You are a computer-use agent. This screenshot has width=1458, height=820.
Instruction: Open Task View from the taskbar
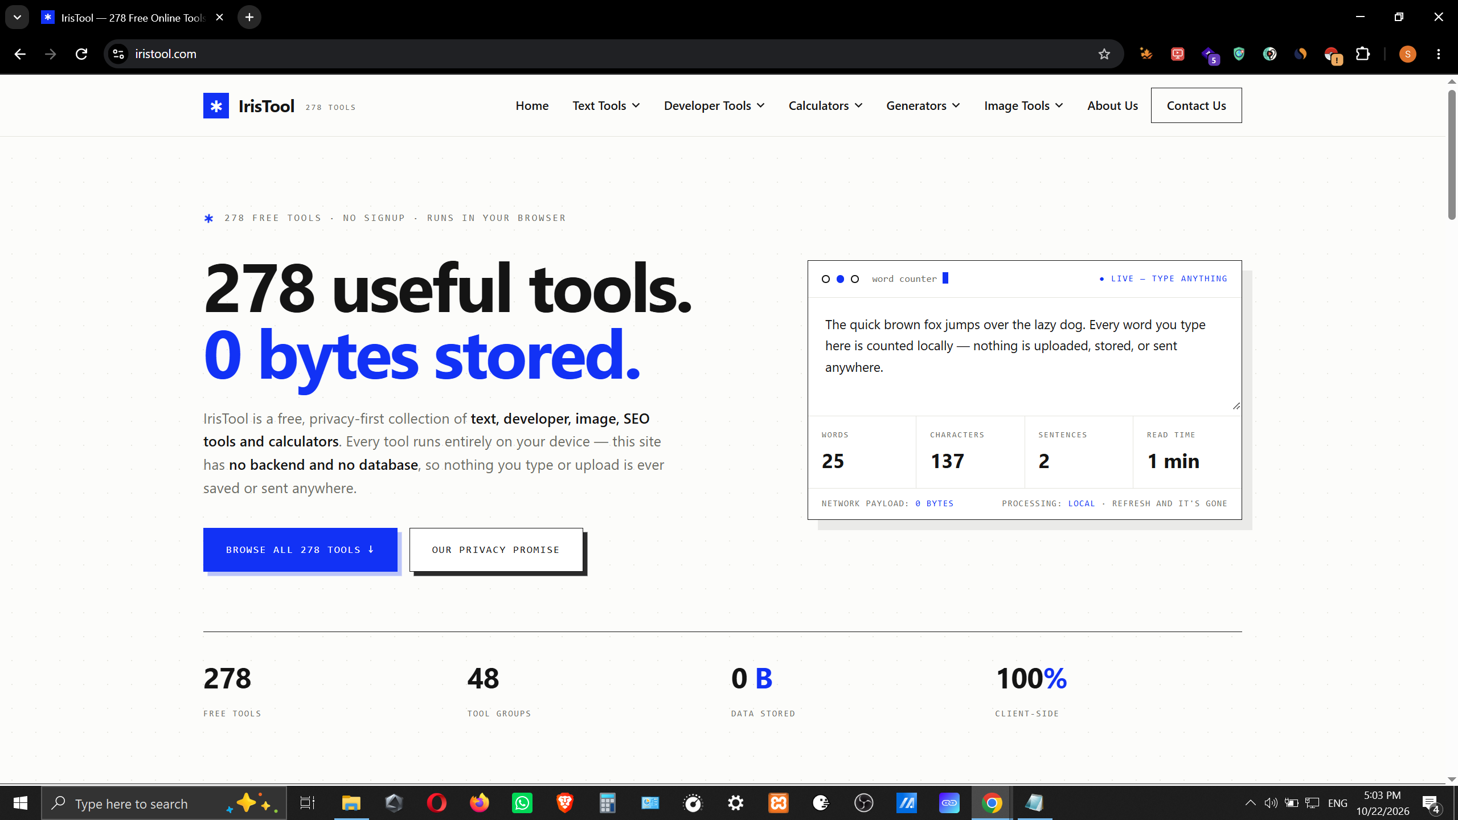(308, 803)
